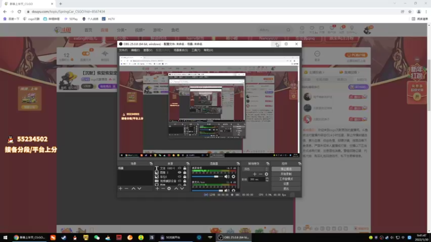Click 首页 link on Douyu navigation bar

[x=88, y=30]
